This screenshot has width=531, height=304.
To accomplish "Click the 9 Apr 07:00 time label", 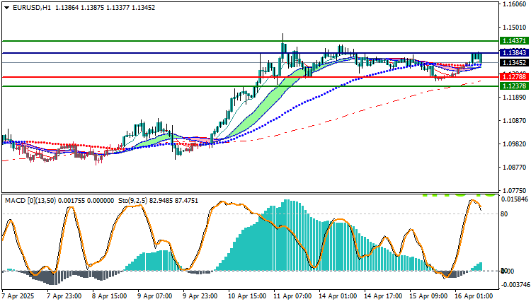I will point(155,296).
